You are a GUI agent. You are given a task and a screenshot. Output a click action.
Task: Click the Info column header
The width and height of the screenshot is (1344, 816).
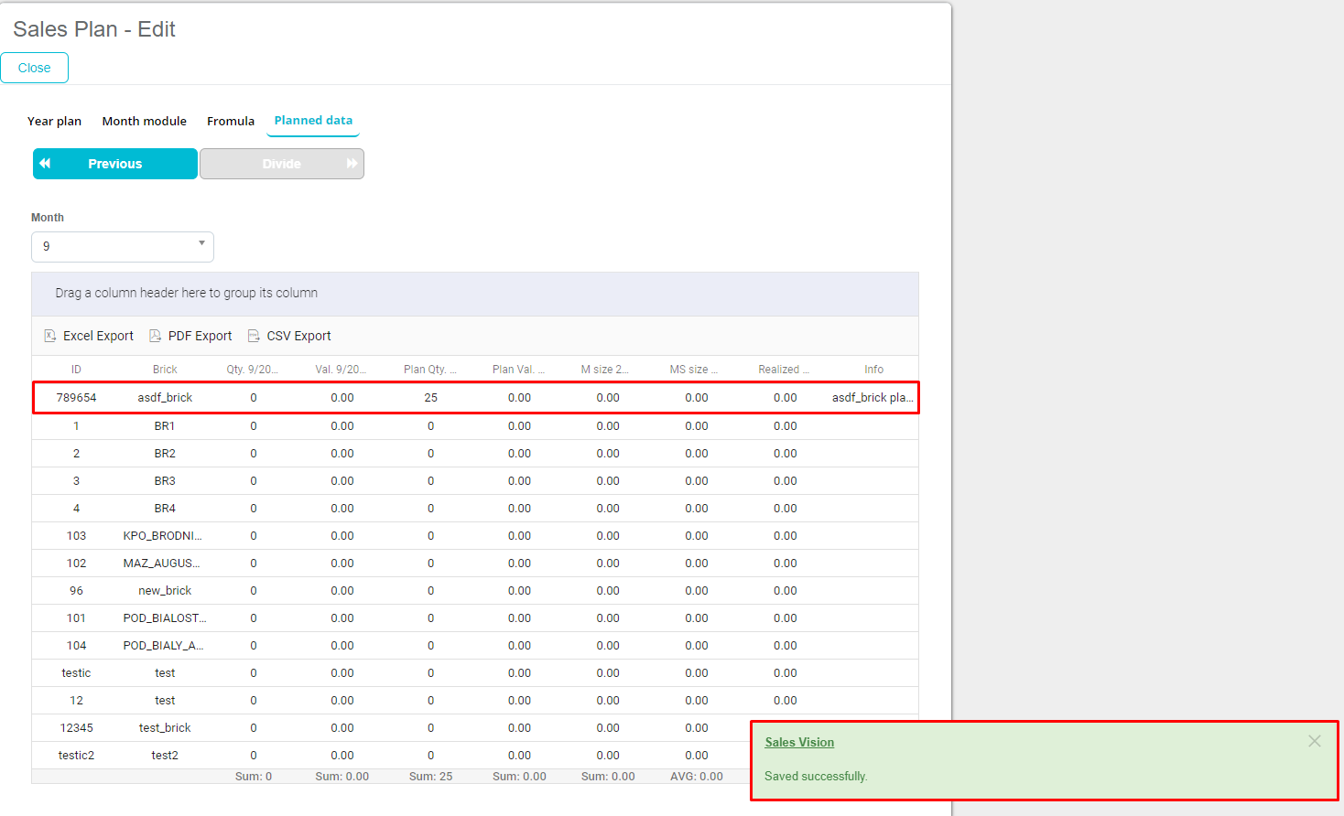(873, 370)
